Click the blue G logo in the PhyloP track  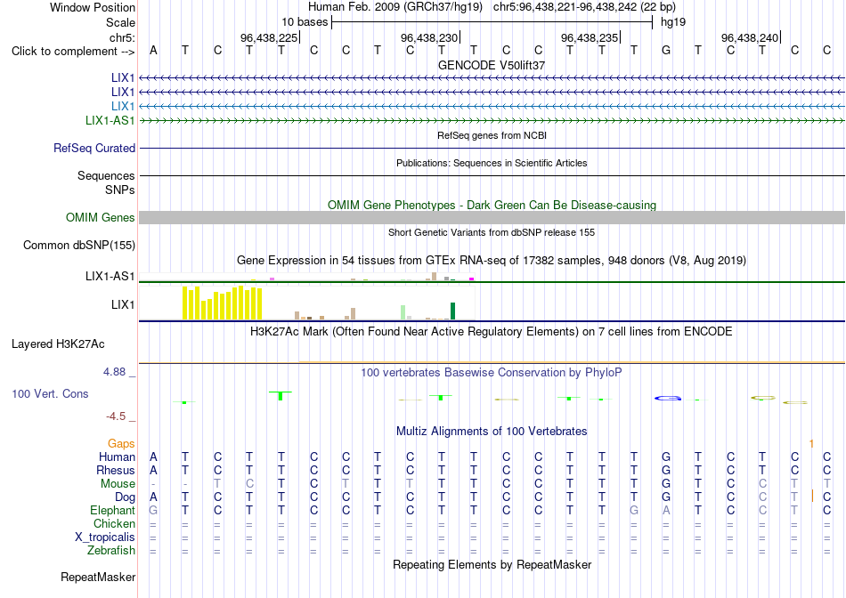[x=667, y=398]
